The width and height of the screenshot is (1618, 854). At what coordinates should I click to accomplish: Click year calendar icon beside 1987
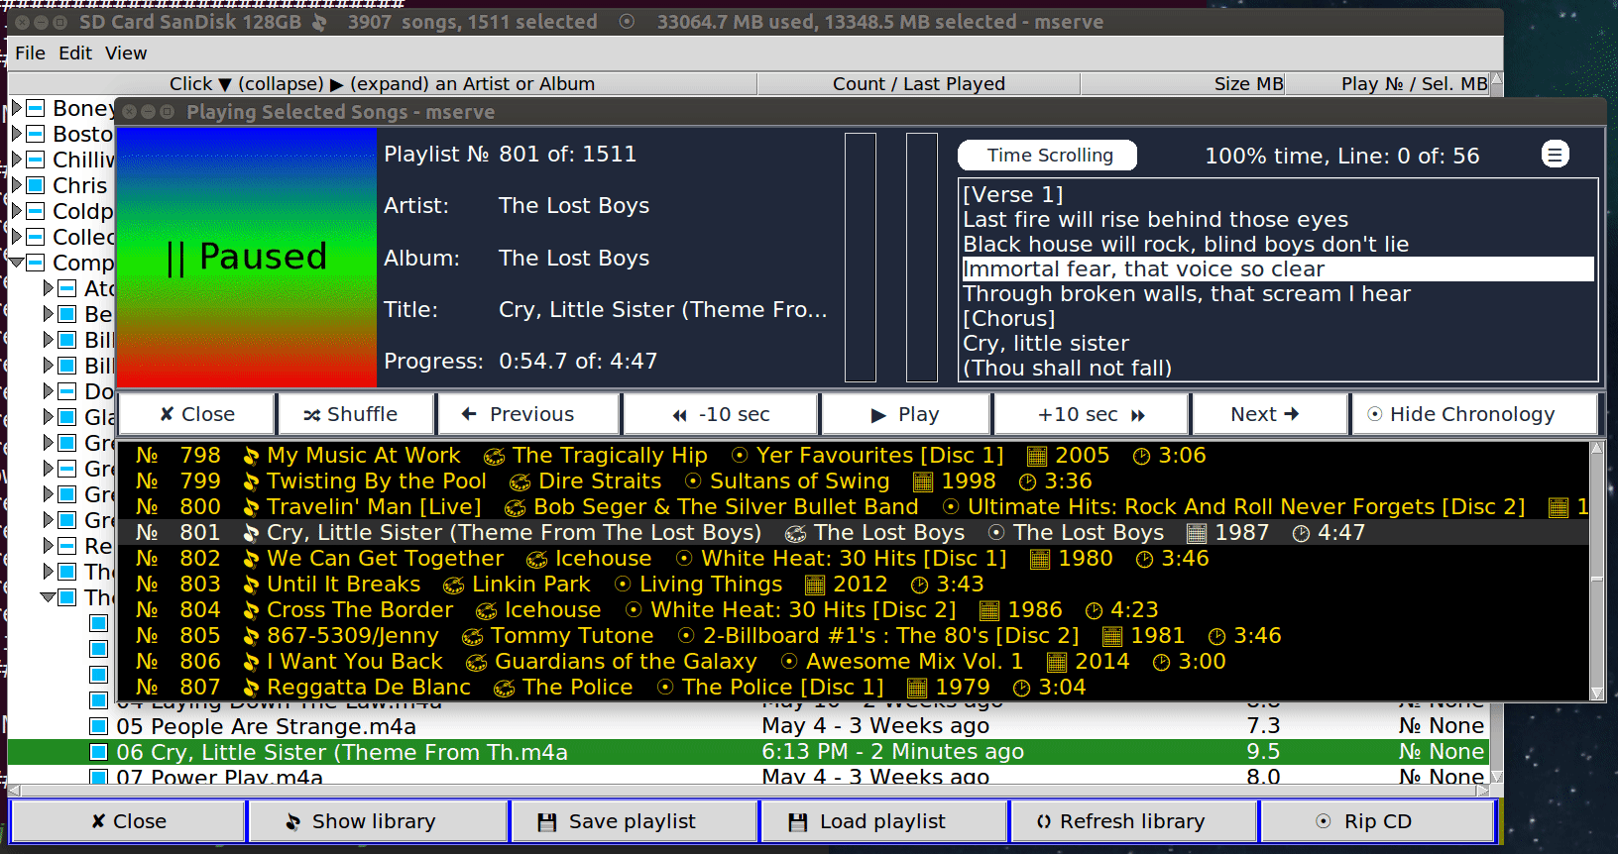coord(1197,534)
